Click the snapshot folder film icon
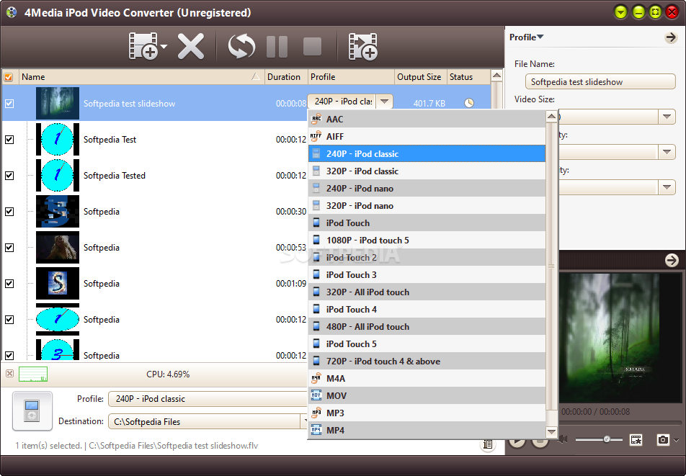686x476 pixels. pos(636,440)
